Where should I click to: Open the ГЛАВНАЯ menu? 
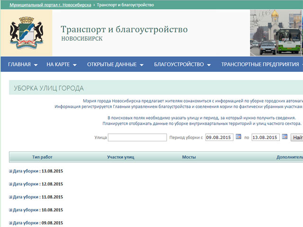pos(22,64)
